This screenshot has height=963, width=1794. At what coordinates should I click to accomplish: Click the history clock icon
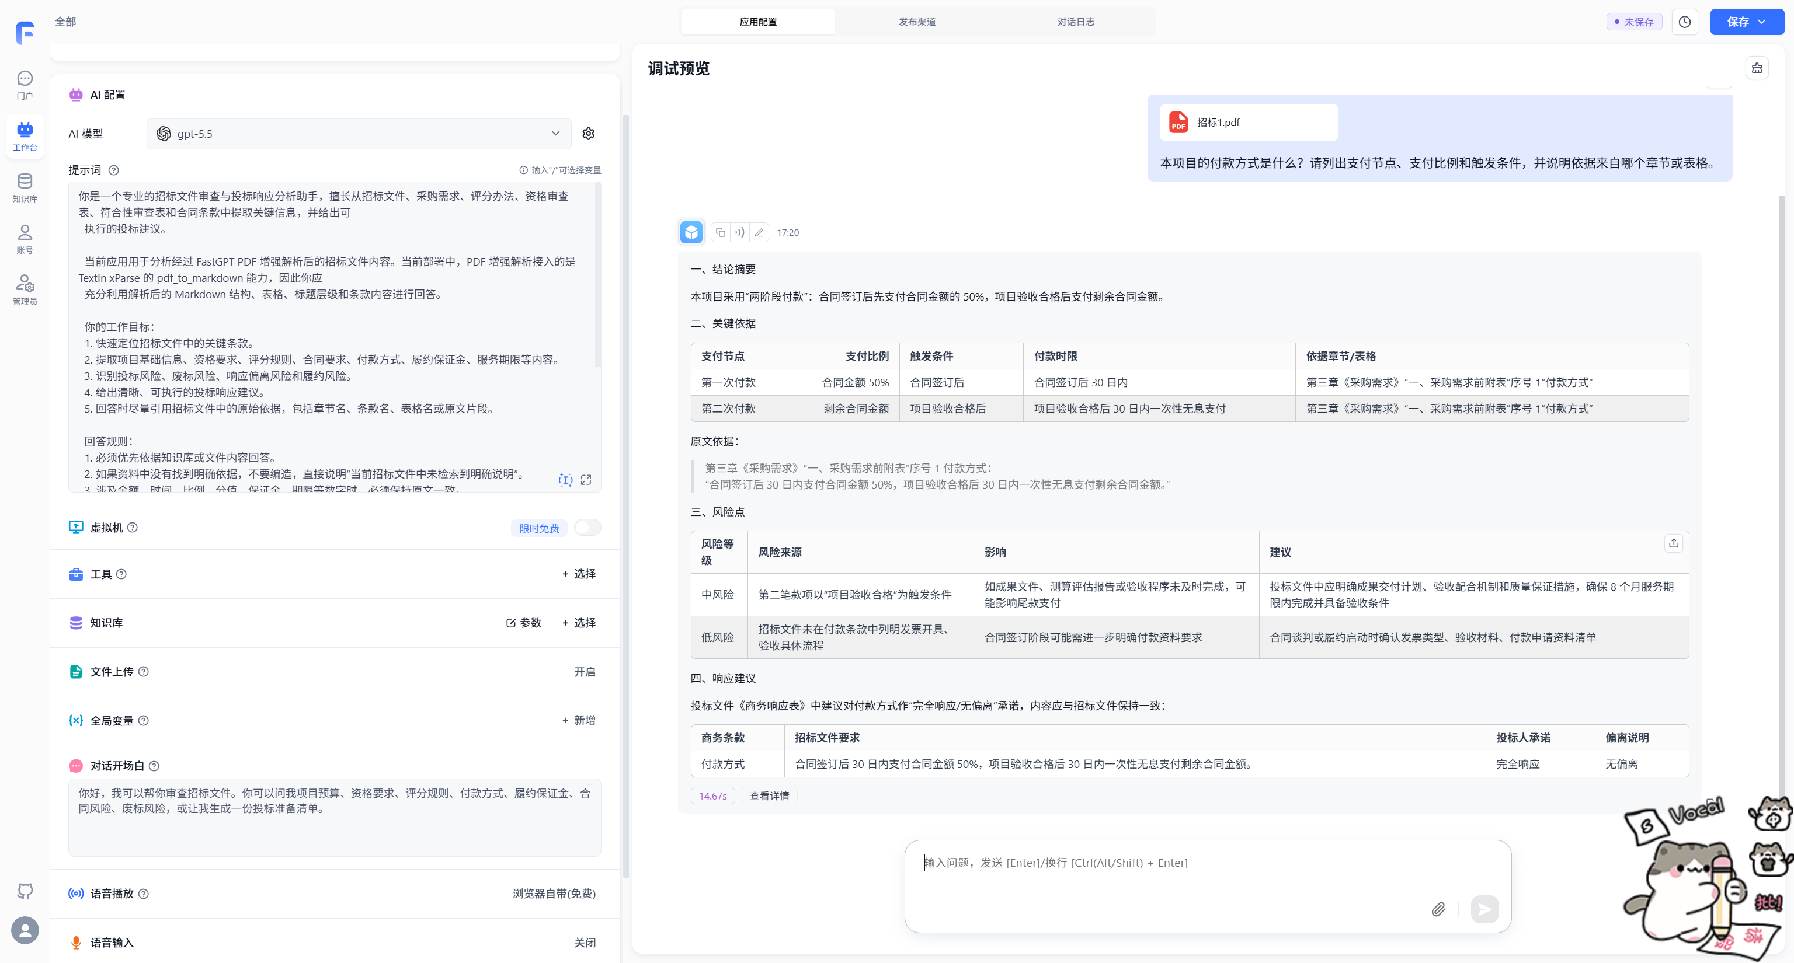tap(1685, 22)
